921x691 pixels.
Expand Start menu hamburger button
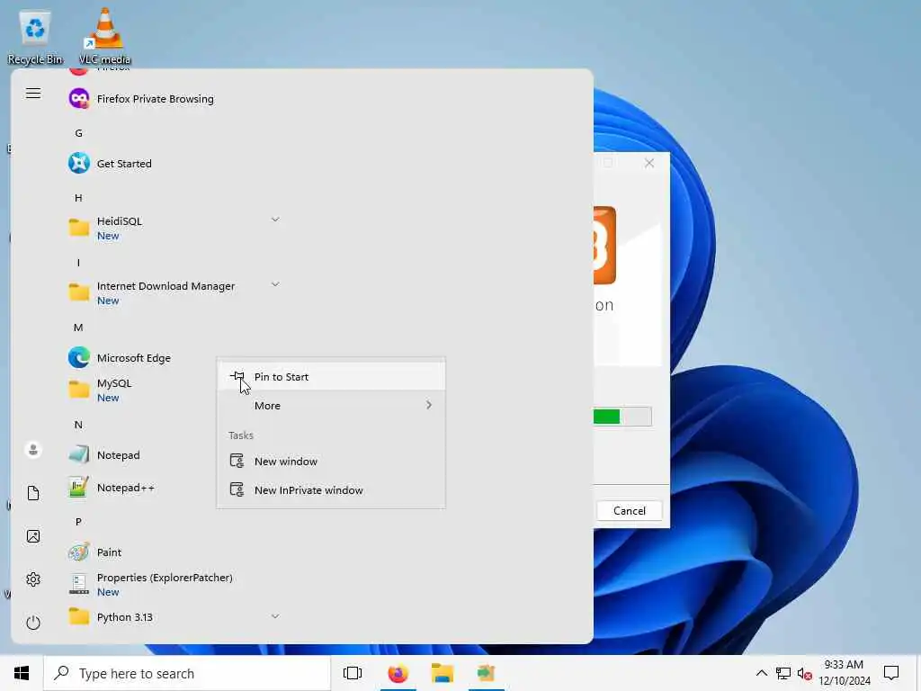pyautogui.click(x=33, y=94)
